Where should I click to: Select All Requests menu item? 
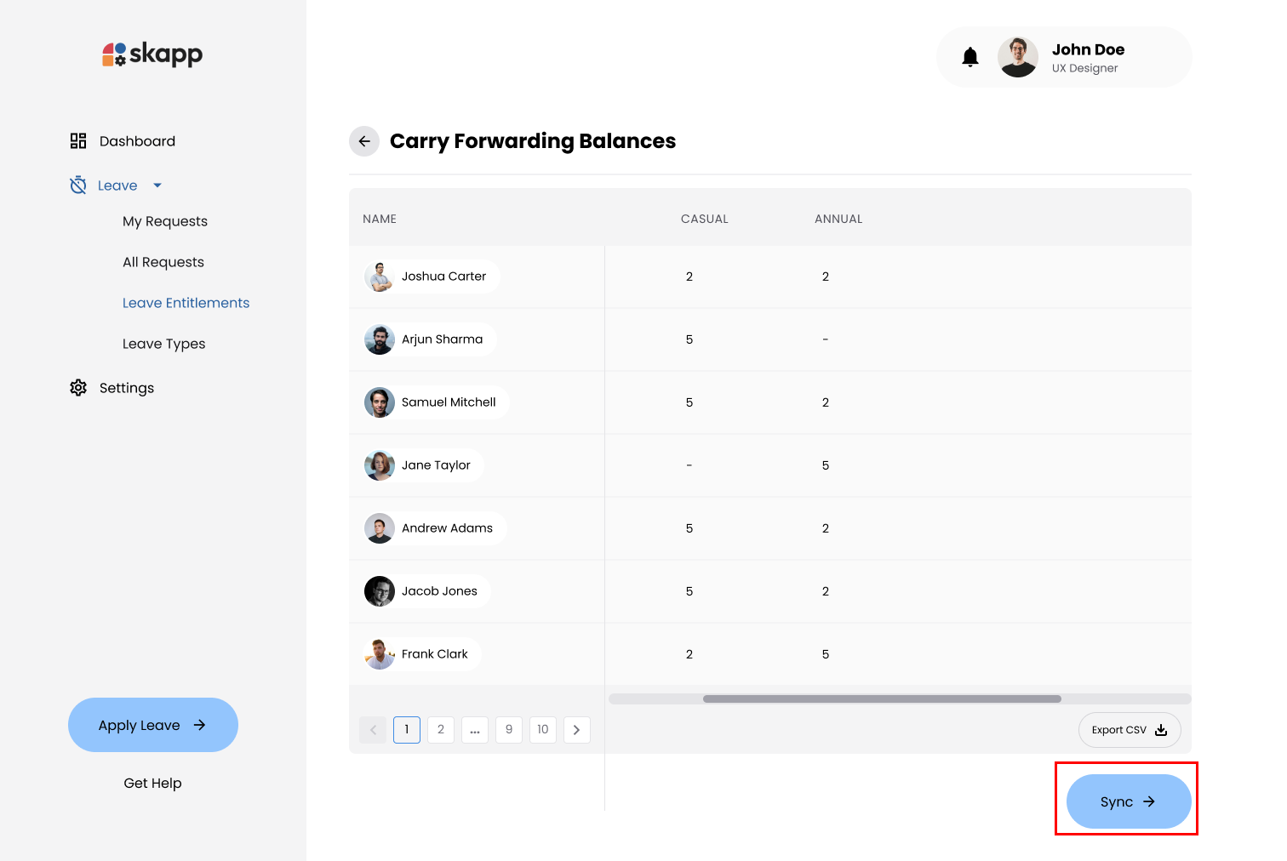163,262
